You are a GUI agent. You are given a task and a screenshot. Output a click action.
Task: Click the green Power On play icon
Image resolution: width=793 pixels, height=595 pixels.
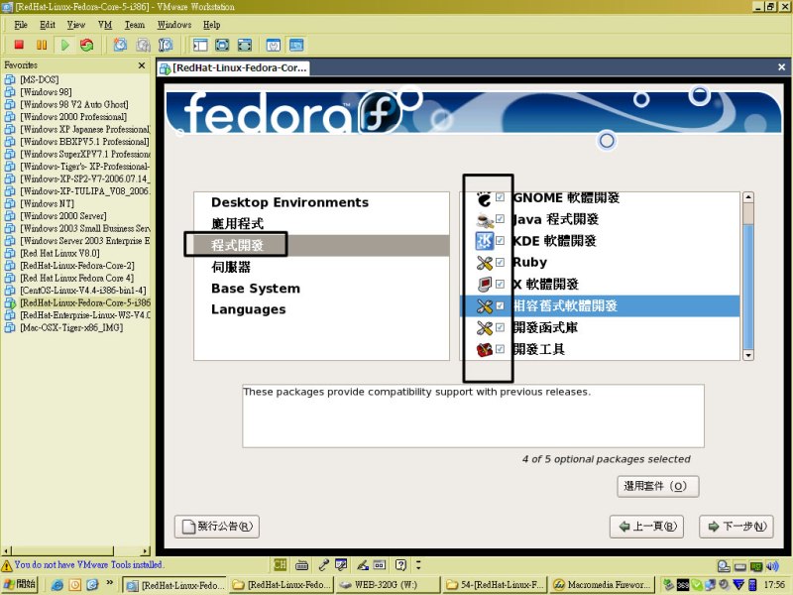tap(64, 45)
